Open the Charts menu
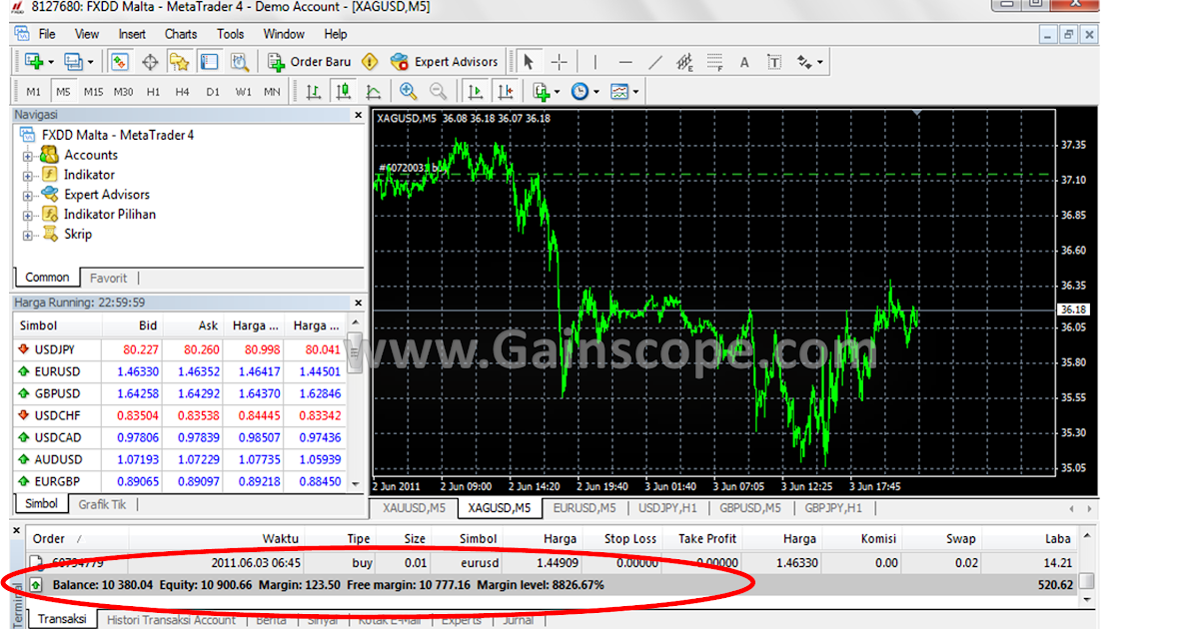Screen dimensions: 1199x629 tap(181, 34)
